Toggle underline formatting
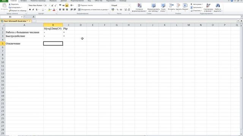This screenshot has width=243, height=136. click(x=36, y=9)
